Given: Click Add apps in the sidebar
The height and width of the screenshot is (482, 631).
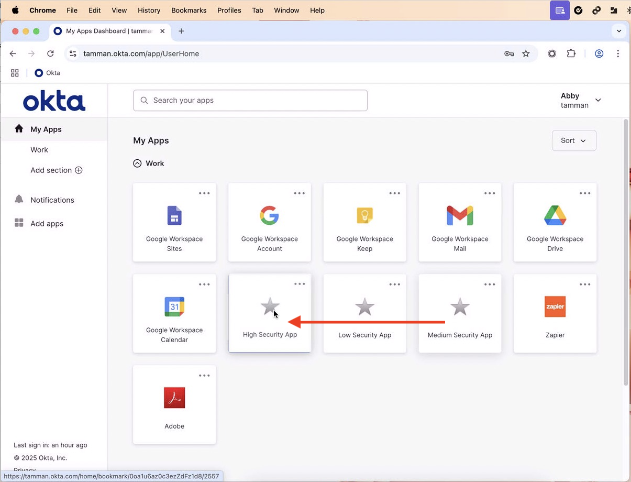Looking at the screenshot, I should click(x=47, y=224).
